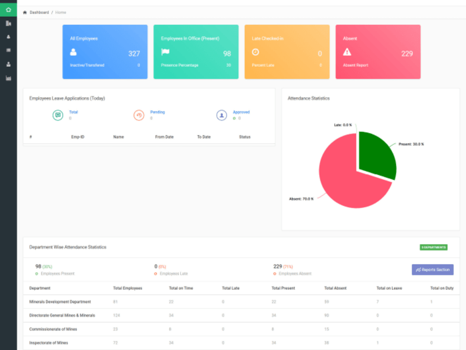Image resolution: width=466 pixels, height=350 pixels.
Task: Click the attendance upload icon in the sidebar
Action: [x=8, y=64]
